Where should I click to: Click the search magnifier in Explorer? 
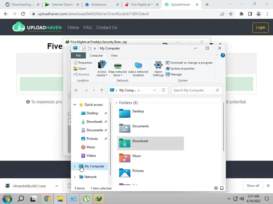[x=217, y=90]
